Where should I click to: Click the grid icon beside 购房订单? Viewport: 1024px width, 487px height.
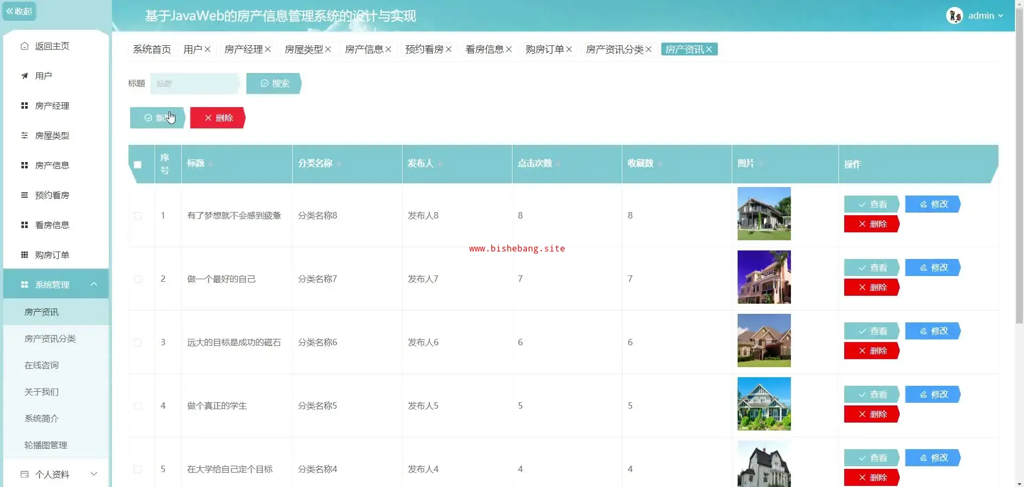[x=25, y=255]
